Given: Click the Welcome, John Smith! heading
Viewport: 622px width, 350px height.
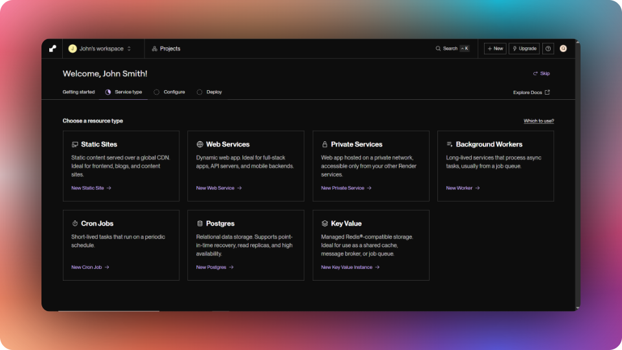Looking at the screenshot, I should 105,73.
